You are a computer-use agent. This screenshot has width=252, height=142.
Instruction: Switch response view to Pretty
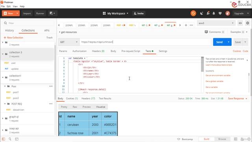[x=64, y=107]
